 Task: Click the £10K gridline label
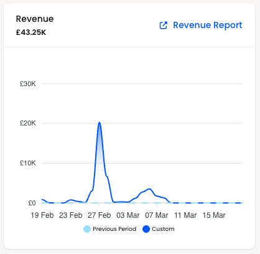[28, 163]
